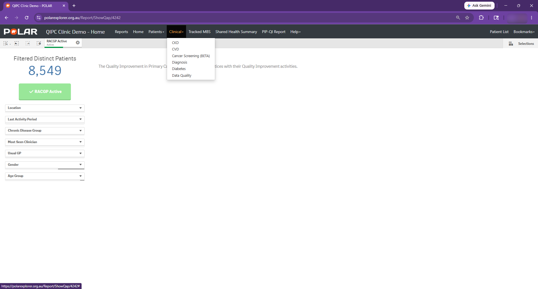
Task: Collapse the Clinical menu
Action: pos(176,32)
